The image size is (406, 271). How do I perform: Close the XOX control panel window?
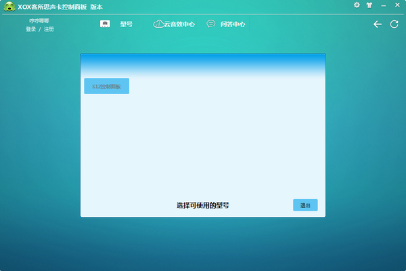pyautogui.click(x=397, y=5)
